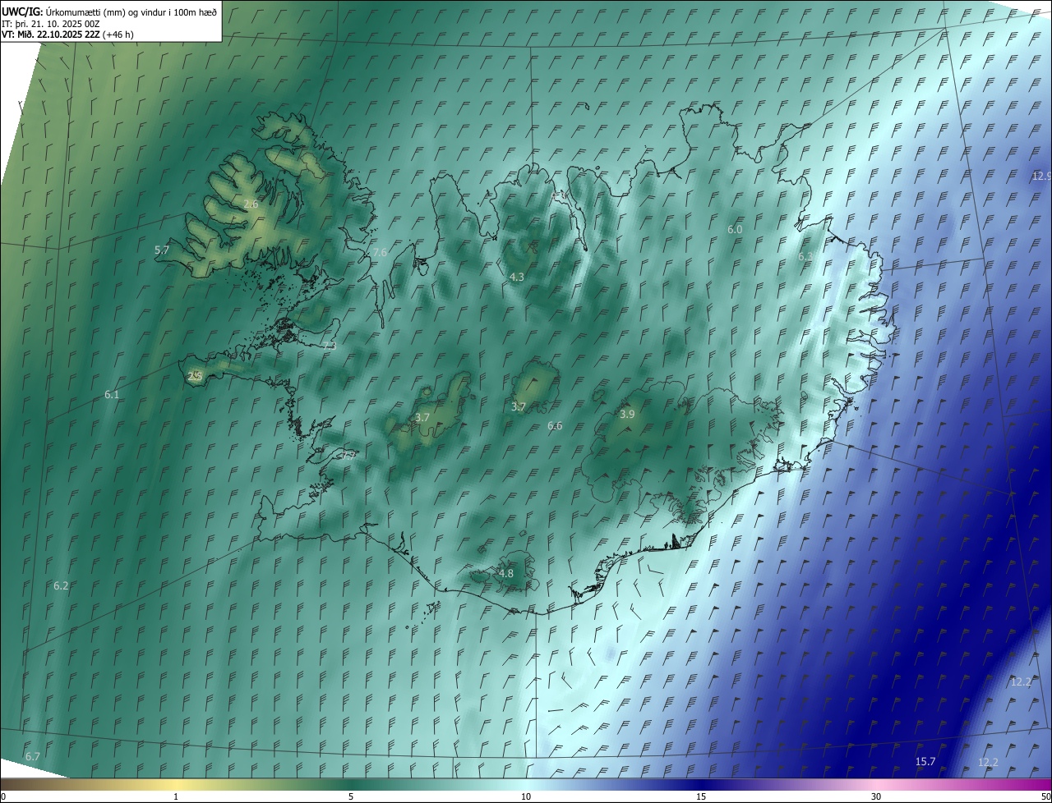
Task: Click the 7.6 value label
Action: [380, 252]
